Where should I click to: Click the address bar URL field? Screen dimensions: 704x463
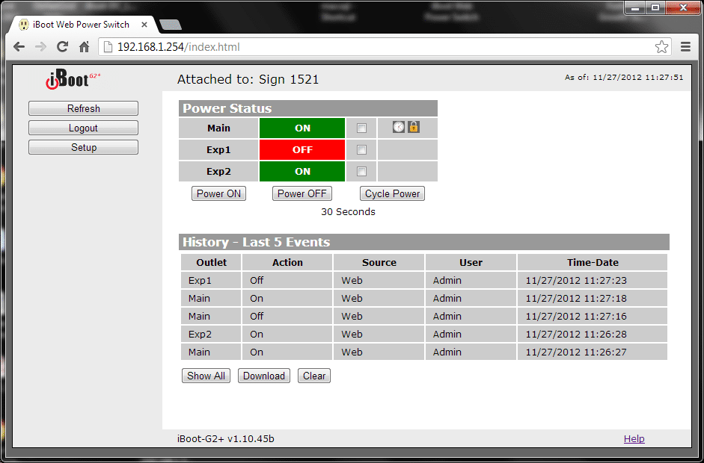374,47
